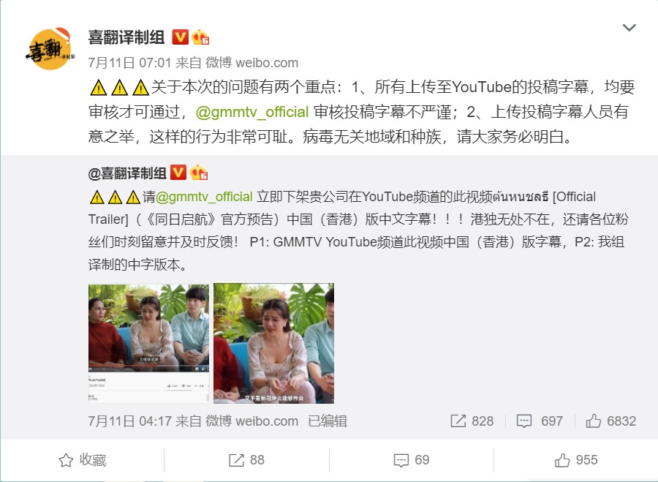
Task: View the second image thumbnail with subtitle
Action: click(x=273, y=344)
